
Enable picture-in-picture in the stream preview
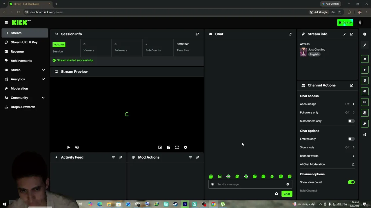(x=160, y=147)
